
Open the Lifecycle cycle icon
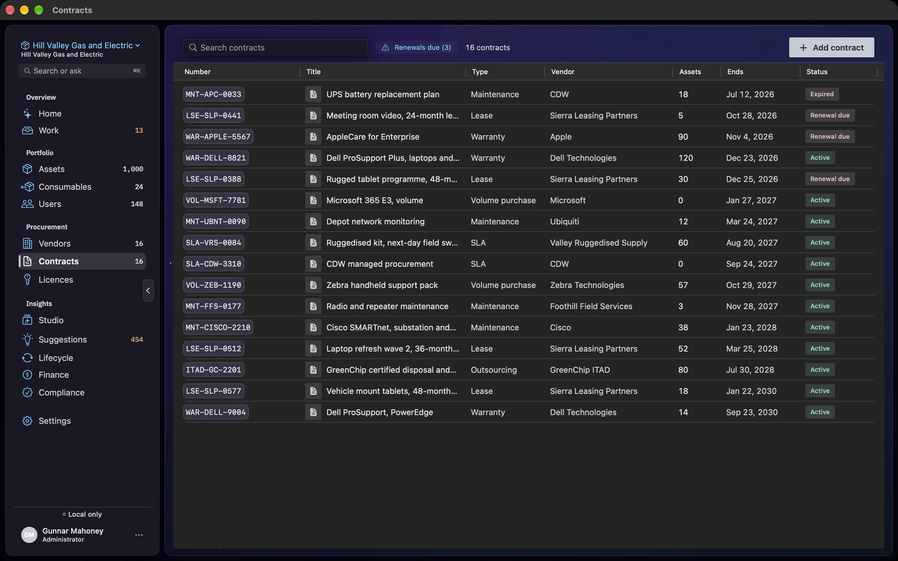coord(27,358)
